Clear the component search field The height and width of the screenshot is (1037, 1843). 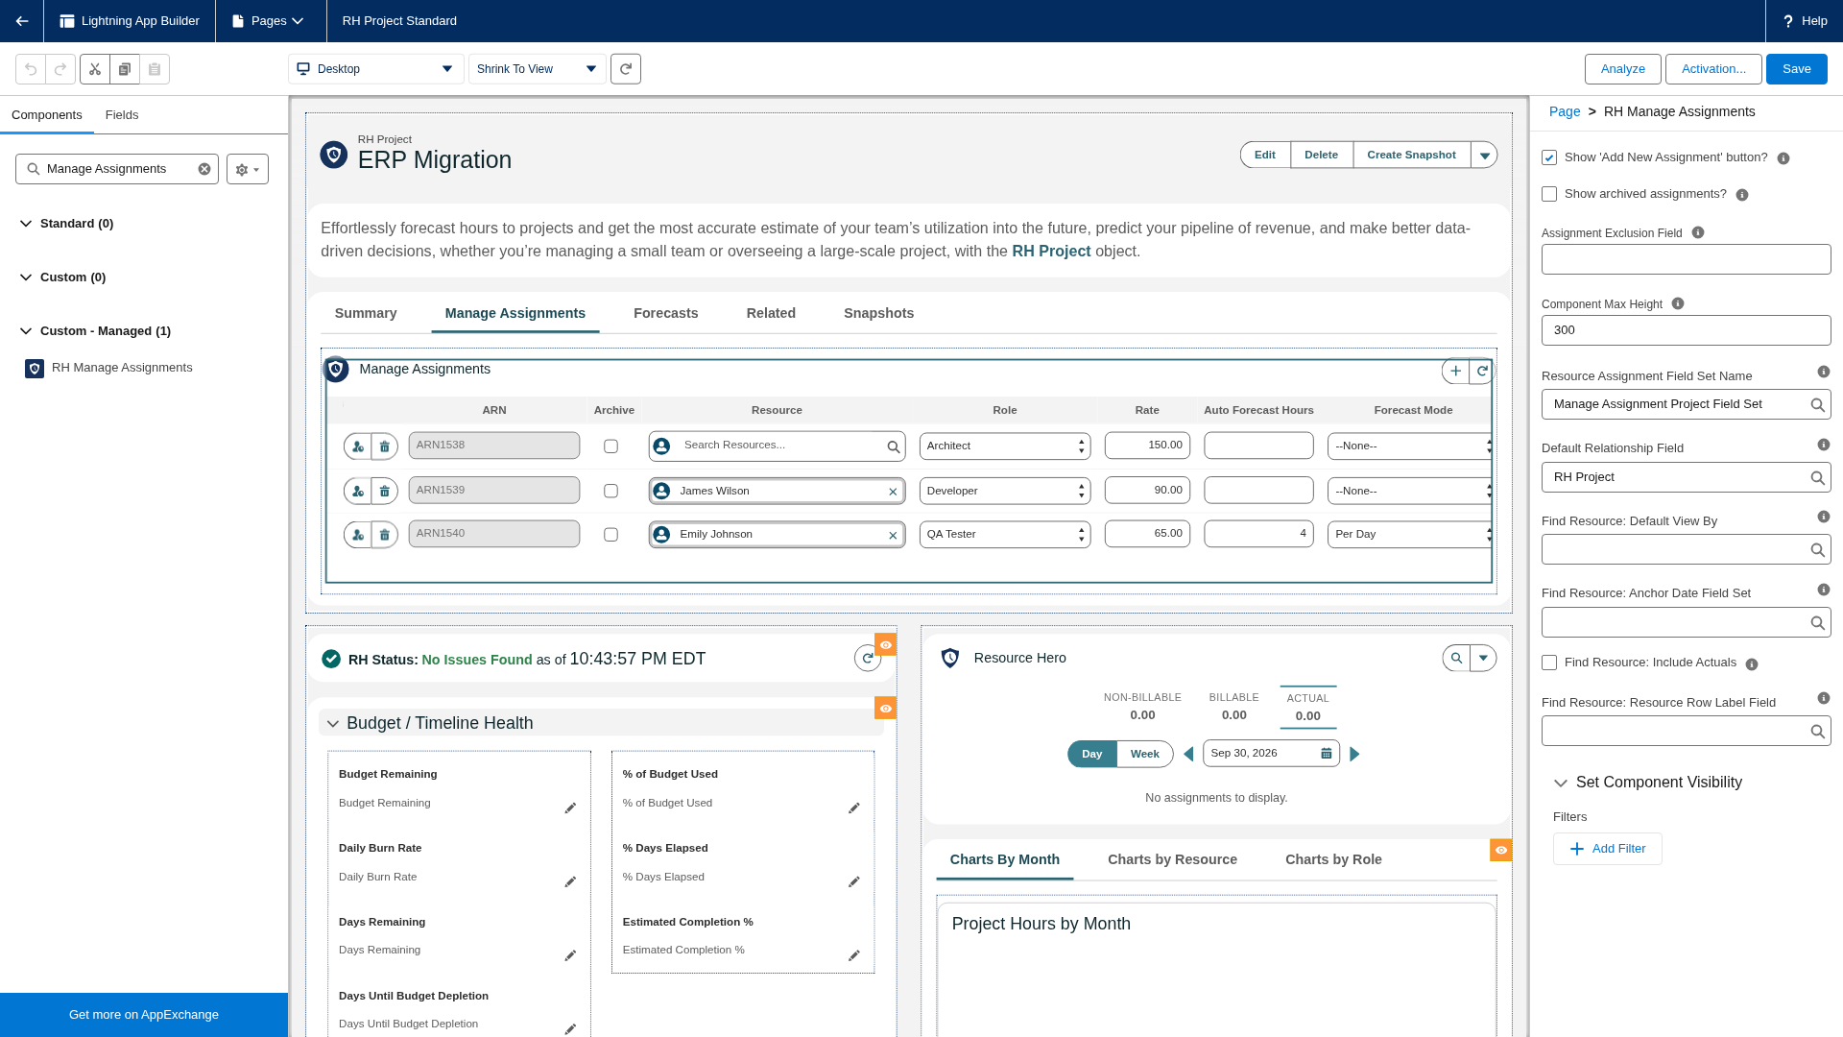pos(204,169)
